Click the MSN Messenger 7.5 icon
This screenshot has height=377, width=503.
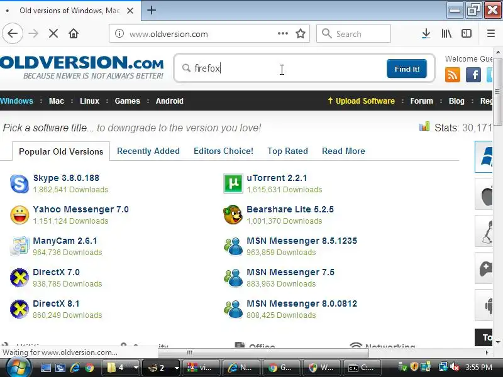[x=233, y=278]
